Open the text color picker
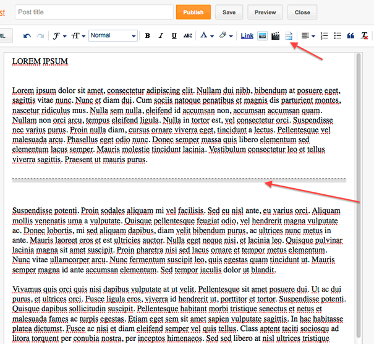This screenshot has width=374, height=344. (x=206, y=36)
